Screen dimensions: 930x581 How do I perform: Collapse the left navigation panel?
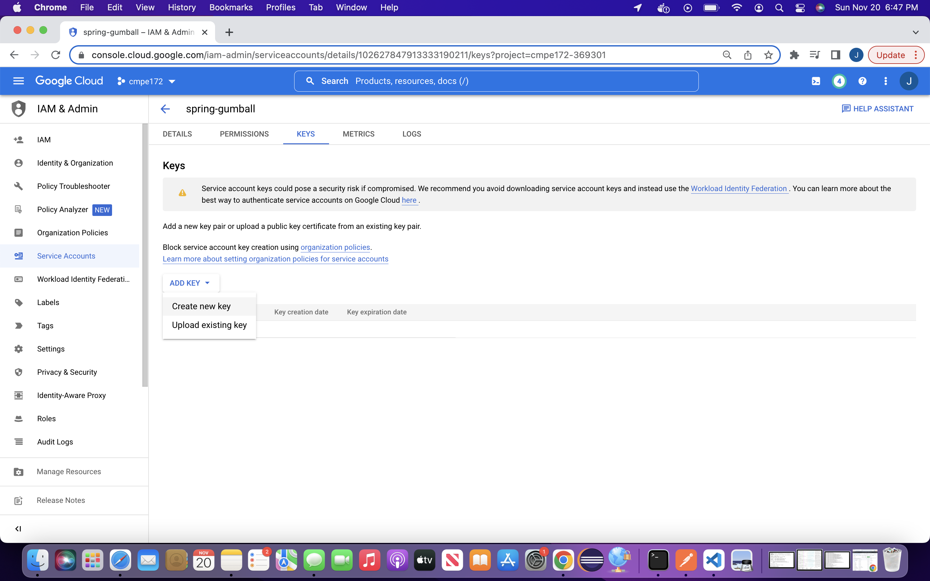coord(18,529)
